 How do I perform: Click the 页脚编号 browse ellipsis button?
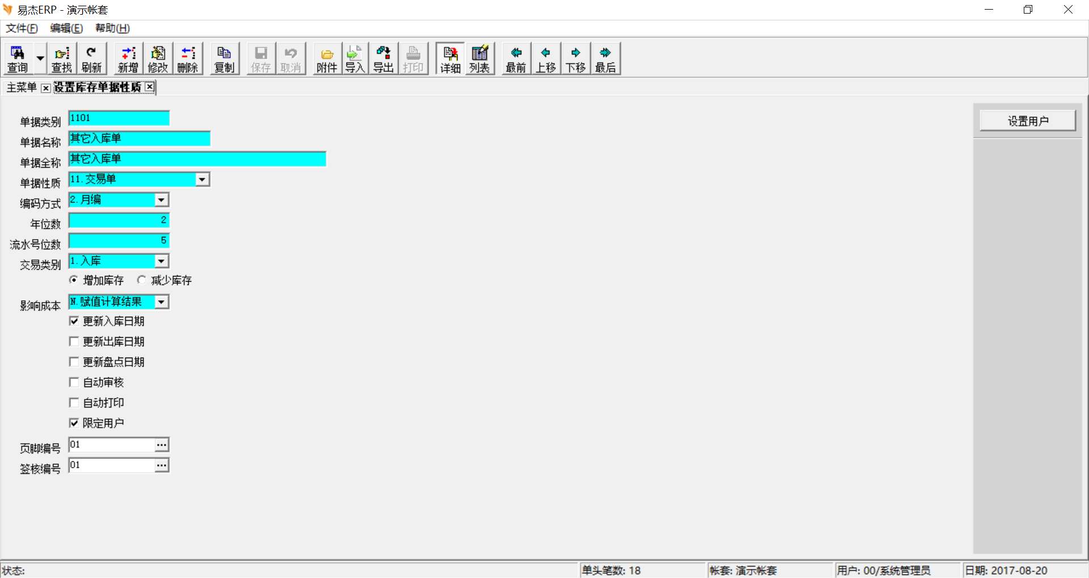tap(162, 445)
